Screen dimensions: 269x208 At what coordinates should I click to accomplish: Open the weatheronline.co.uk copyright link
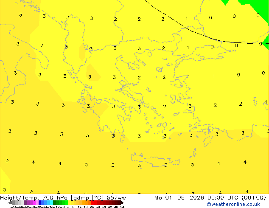coord(233,204)
